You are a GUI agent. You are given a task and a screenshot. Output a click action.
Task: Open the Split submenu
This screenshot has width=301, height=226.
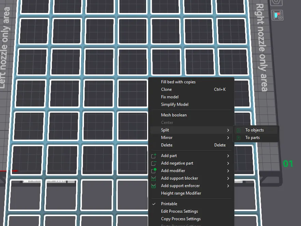191,130
